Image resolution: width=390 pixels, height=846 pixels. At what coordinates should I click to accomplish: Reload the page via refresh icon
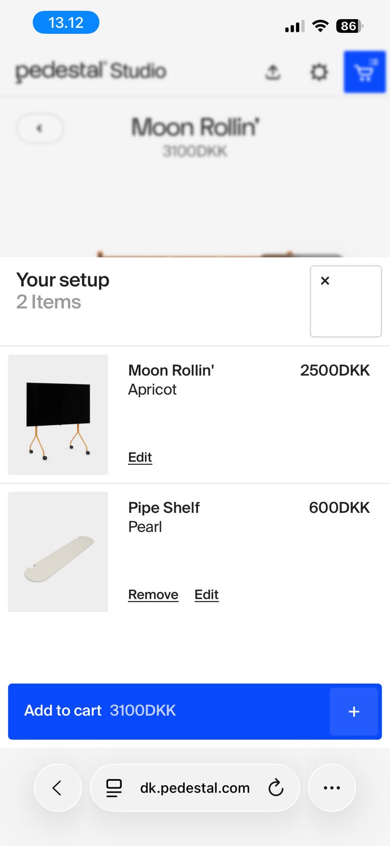click(x=275, y=788)
